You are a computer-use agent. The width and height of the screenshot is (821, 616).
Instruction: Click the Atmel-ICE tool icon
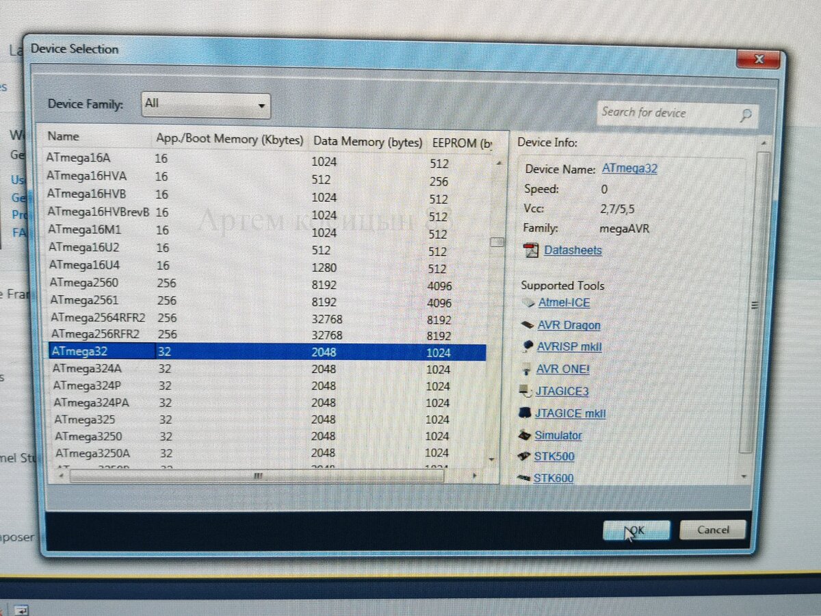click(527, 302)
